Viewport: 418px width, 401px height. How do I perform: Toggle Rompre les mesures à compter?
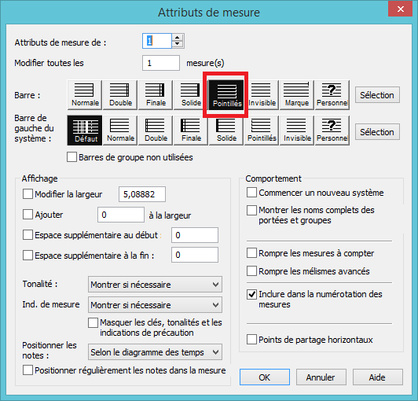(251, 253)
